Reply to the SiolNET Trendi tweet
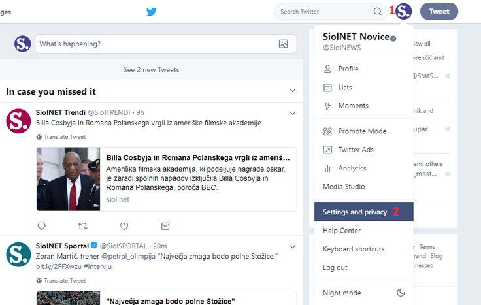 [41, 226]
